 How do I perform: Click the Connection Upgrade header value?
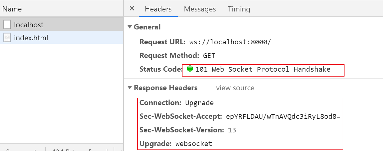pos(199,103)
